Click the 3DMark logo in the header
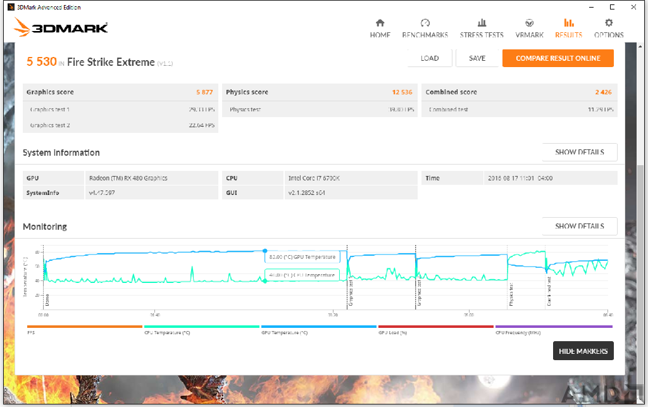The image size is (648, 407). pos(61,27)
